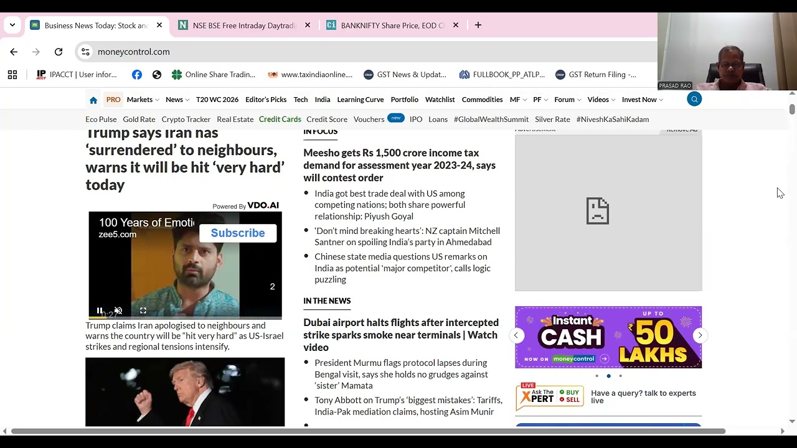
Task: Open the taxindiaonline bookmark
Action: click(310, 75)
